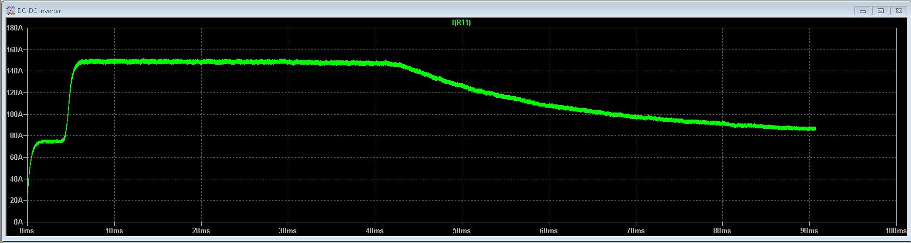Click the 10ms time axis label
Screen dimensions: 911x243
point(114,231)
